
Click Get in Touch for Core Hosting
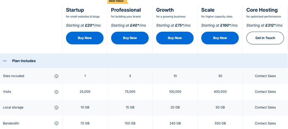click(x=265, y=38)
